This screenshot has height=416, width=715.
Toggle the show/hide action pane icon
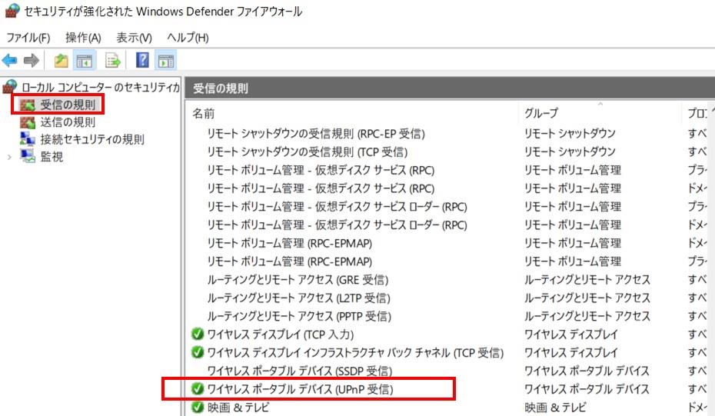tap(165, 60)
